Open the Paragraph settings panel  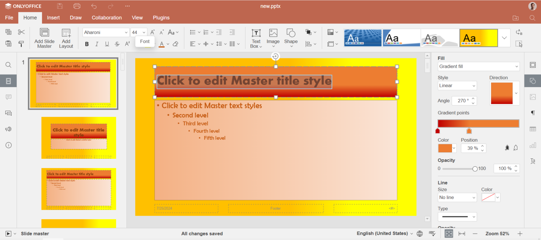click(x=533, y=113)
